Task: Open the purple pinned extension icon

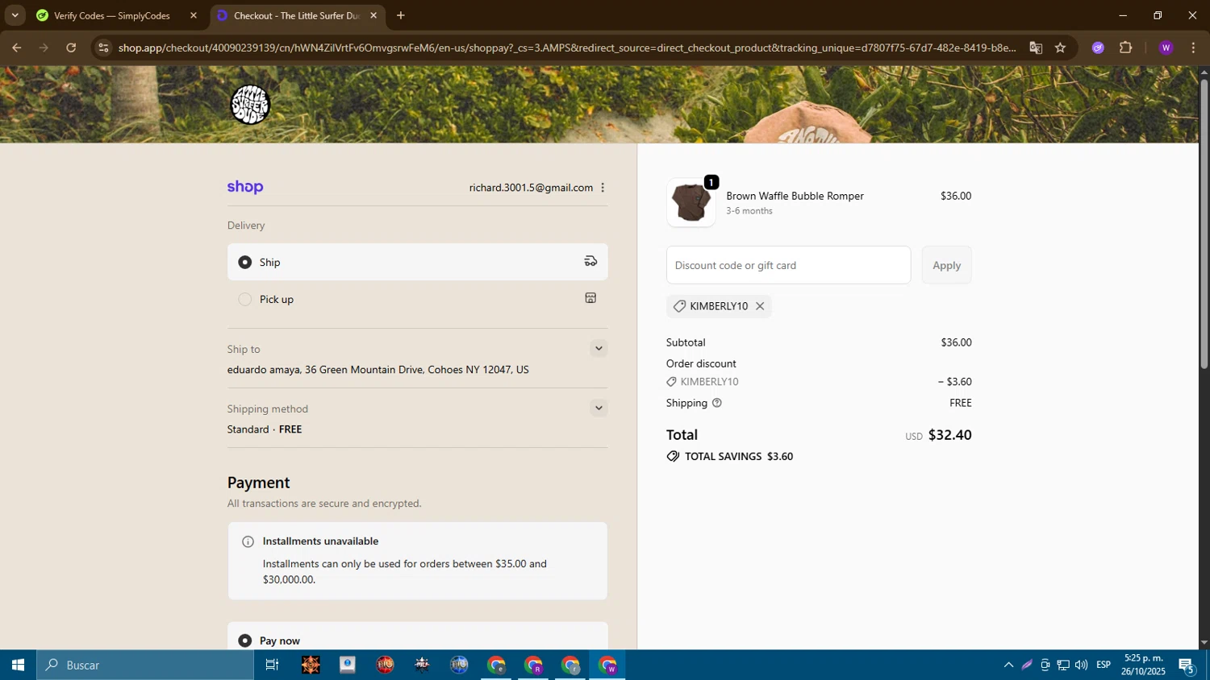Action: tap(1098, 48)
